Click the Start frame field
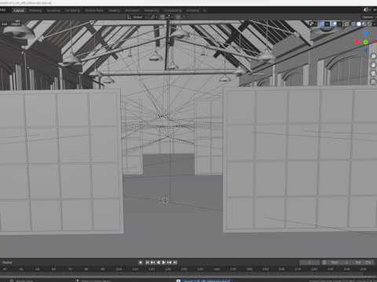The width and height of the screenshot is (377, 282). (339, 262)
